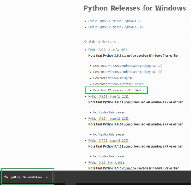
Task: Download Windows installer (32-bit)
Action: pos(126,84)
